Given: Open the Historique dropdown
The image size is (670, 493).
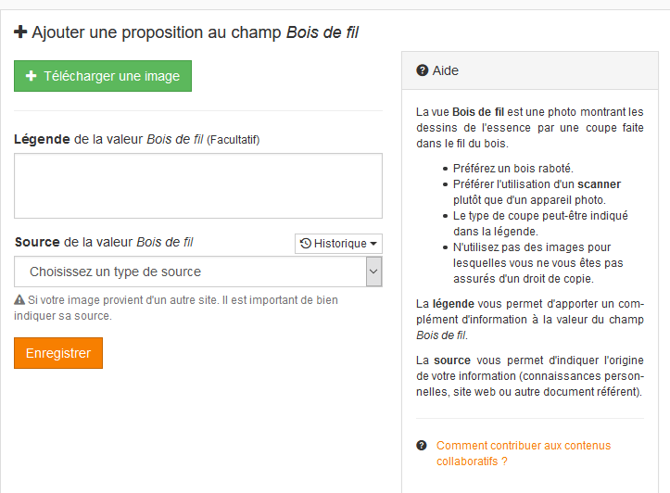Looking at the screenshot, I should (x=338, y=244).
